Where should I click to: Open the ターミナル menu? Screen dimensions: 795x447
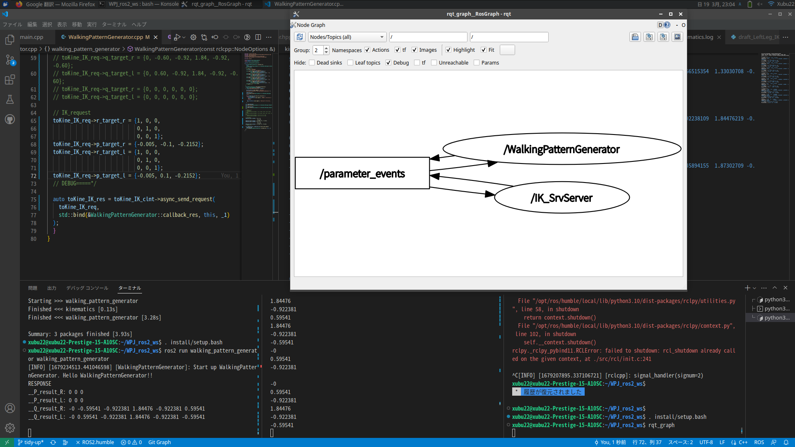[114, 24]
